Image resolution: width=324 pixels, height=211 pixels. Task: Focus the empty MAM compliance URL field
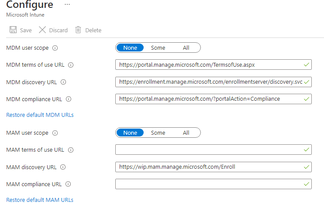[x=214, y=184]
